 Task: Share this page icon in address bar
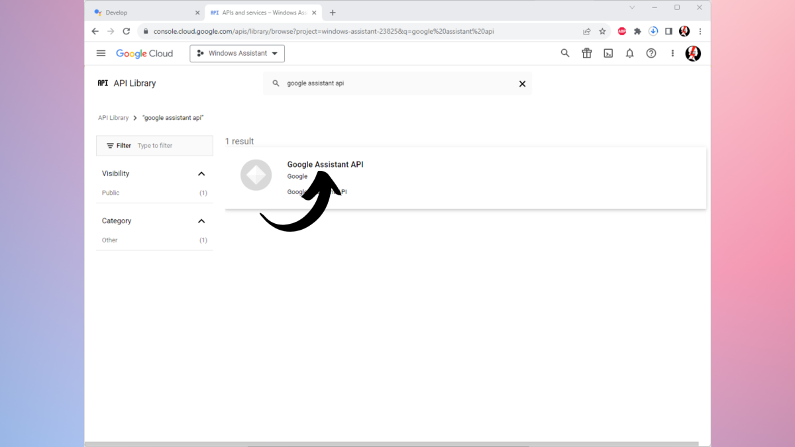(x=587, y=31)
